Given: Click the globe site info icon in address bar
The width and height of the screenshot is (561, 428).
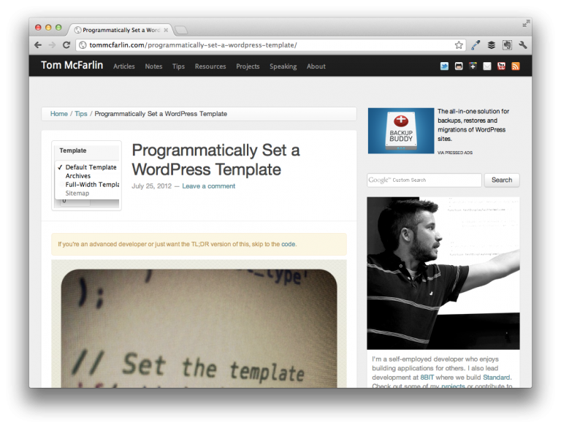Looking at the screenshot, I should click(83, 45).
